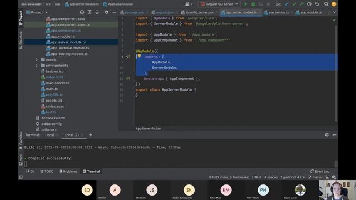Run the Angular CLI Server configuration
The height and width of the screenshot is (200, 356).
point(246,4)
